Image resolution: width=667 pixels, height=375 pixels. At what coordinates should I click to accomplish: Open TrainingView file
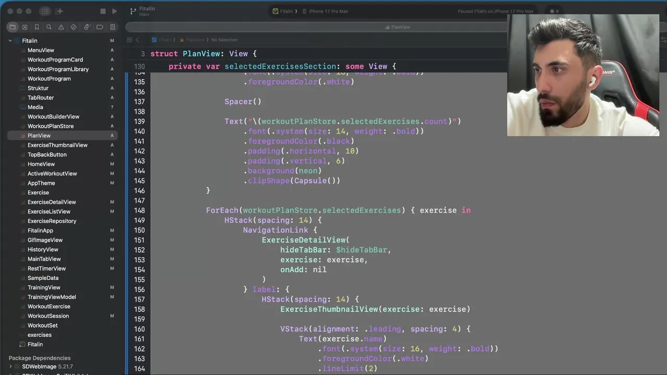point(44,287)
